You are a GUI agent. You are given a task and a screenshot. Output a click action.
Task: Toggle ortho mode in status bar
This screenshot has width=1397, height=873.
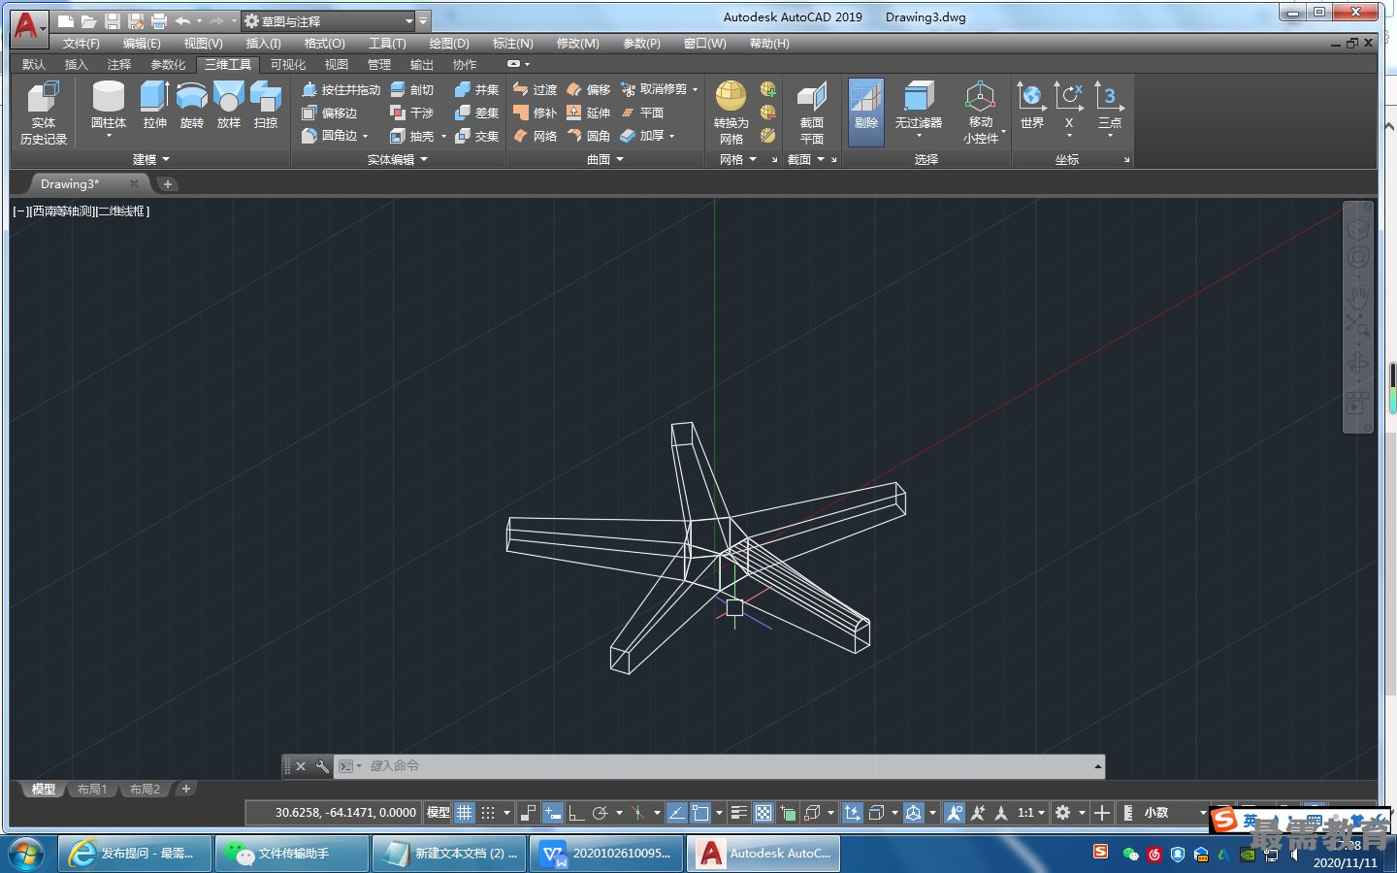coord(576,813)
